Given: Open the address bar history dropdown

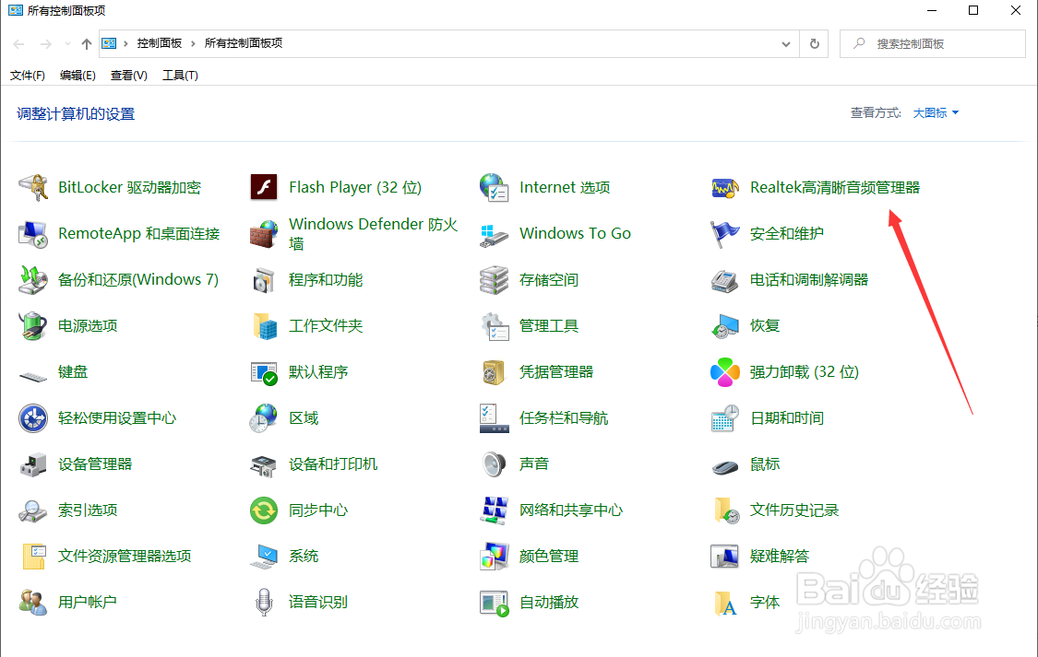Looking at the screenshot, I should 785,43.
